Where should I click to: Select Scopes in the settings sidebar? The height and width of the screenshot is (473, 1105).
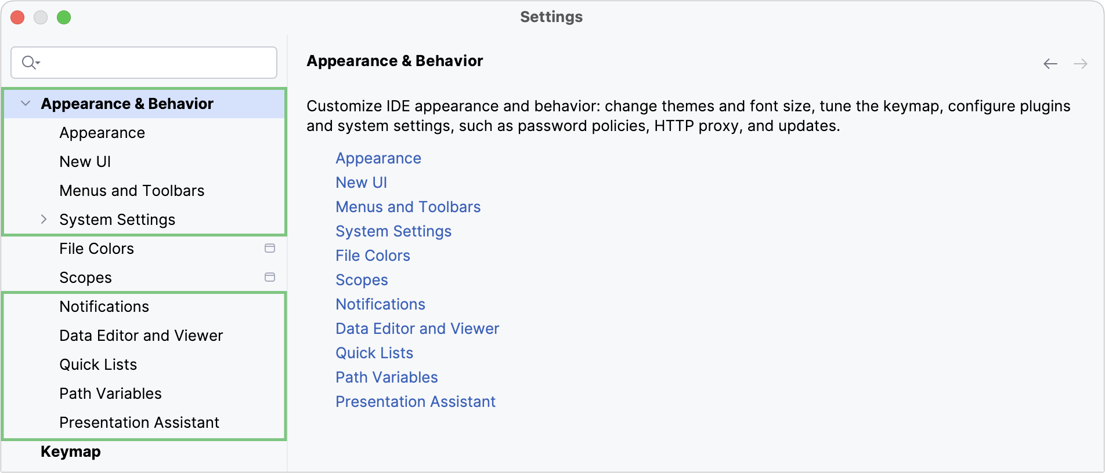point(85,277)
